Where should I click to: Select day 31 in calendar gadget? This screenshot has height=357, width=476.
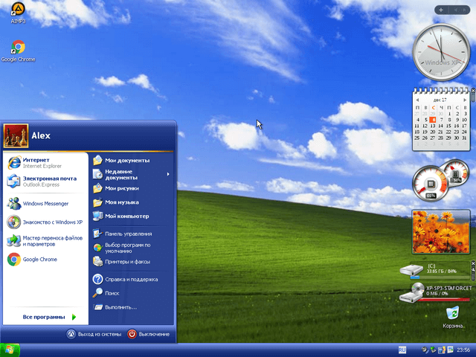(x=464, y=138)
